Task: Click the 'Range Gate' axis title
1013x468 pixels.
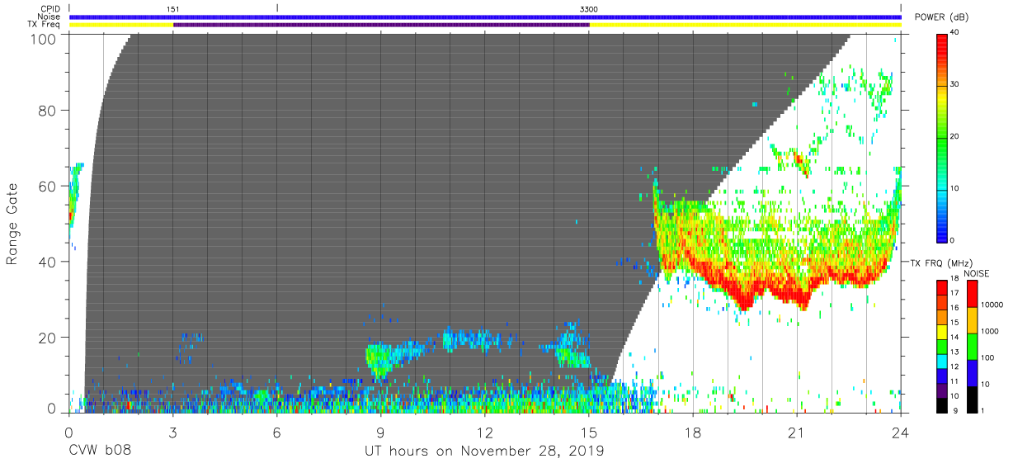Action: pyautogui.click(x=13, y=225)
